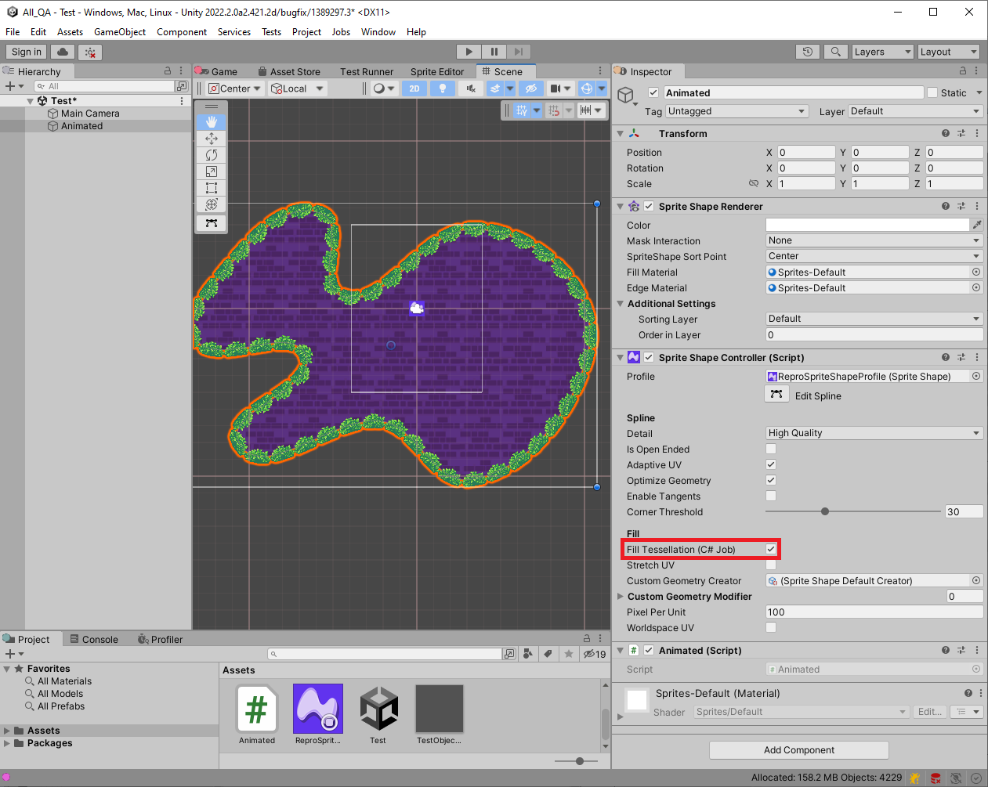
Task: Uncheck the Optimize Geometry checkbox
Action: tap(771, 480)
